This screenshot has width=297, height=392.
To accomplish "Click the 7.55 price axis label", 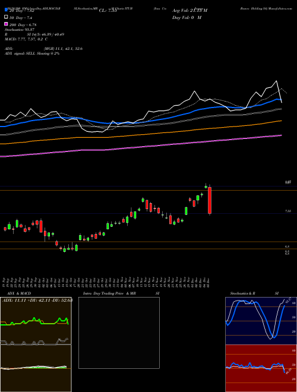I will click(x=288, y=211).
